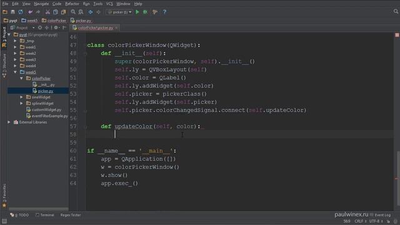Image resolution: width=400 pixels, height=225 pixels.
Task: Click the Open folder toolbar icon
Action: point(5,12)
